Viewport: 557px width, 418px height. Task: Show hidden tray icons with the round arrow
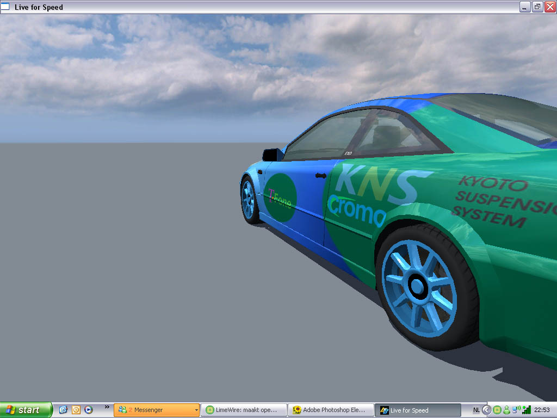[x=486, y=410]
